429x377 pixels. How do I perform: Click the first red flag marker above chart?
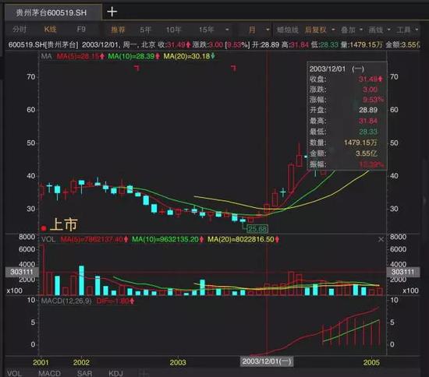click(x=136, y=68)
